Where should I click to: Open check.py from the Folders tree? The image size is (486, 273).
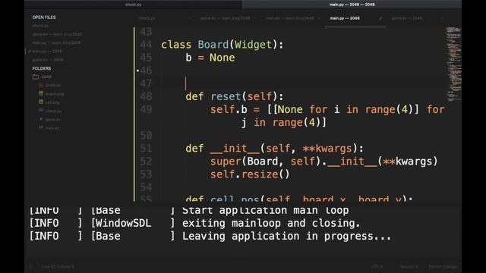(53, 111)
